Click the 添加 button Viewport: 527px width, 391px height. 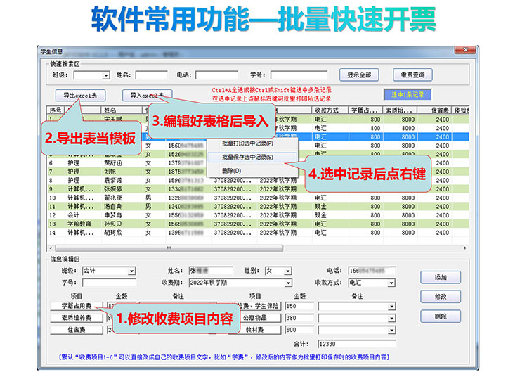tap(441, 277)
